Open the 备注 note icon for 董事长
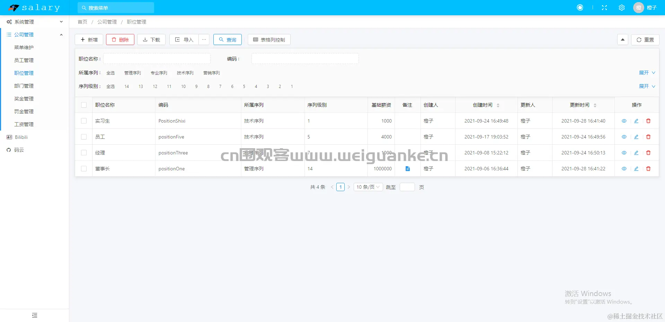Screen dimensions: 665x322 click(x=408, y=169)
